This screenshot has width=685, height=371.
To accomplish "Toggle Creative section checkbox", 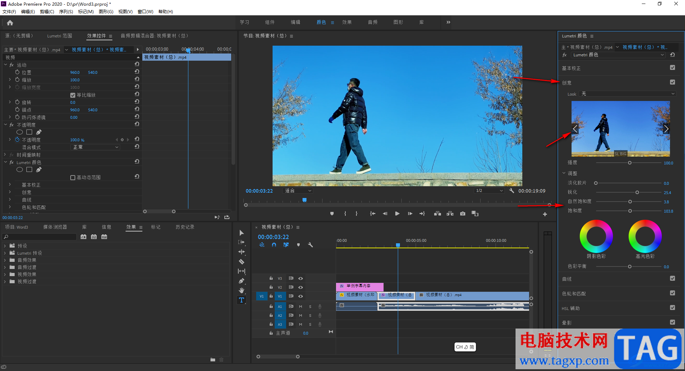I will pyautogui.click(x=673, y=82).
